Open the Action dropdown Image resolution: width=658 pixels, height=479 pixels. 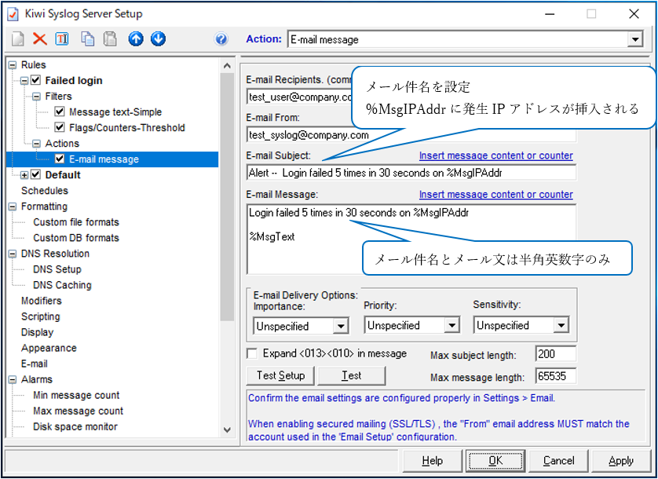coord(635,39)
